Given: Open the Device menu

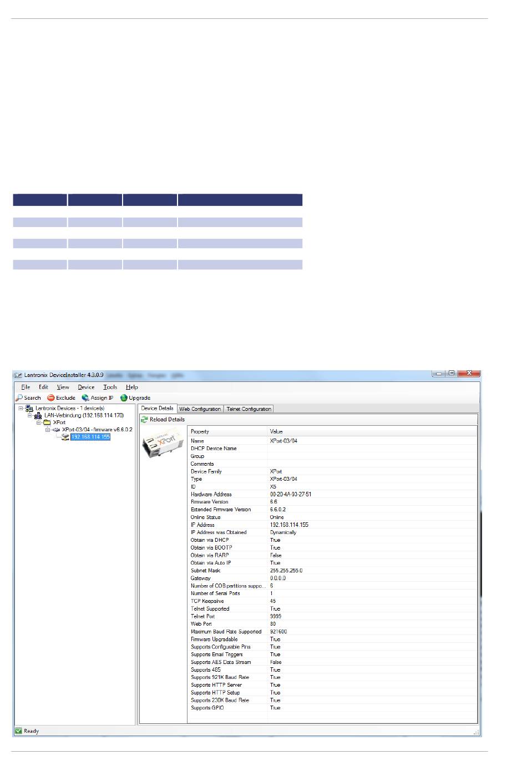Looking at the screenshot, I should 86,387.
